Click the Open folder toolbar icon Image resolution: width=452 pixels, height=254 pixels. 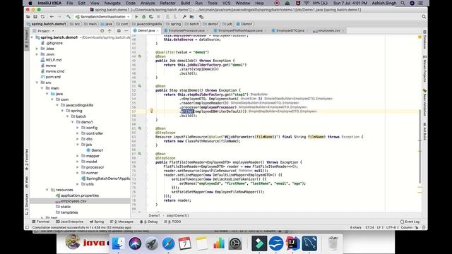28,17
